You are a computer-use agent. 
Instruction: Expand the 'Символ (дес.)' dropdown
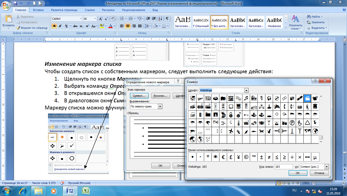327,167
